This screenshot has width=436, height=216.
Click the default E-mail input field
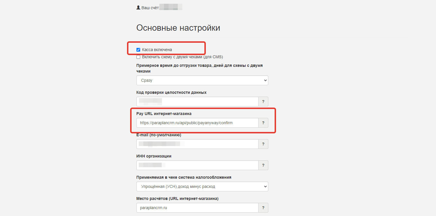coord(198,144)
